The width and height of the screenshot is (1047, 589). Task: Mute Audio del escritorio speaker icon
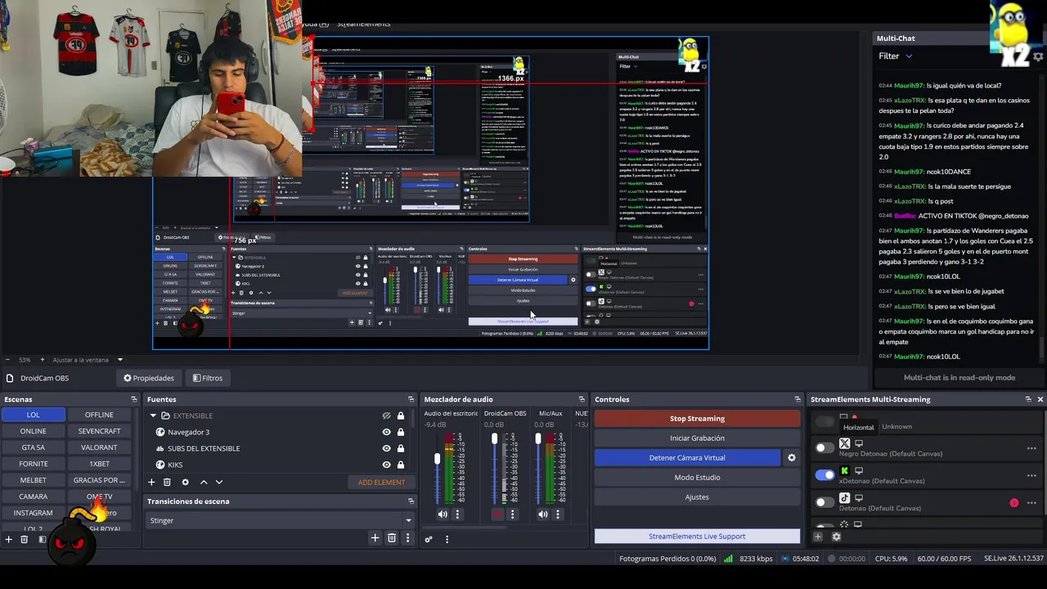click(443, 515)
